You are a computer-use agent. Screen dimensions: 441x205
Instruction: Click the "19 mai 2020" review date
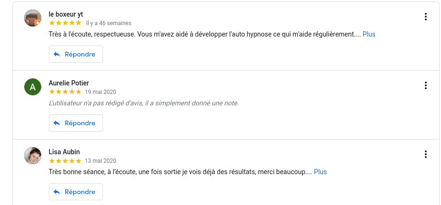coord(100,92)
